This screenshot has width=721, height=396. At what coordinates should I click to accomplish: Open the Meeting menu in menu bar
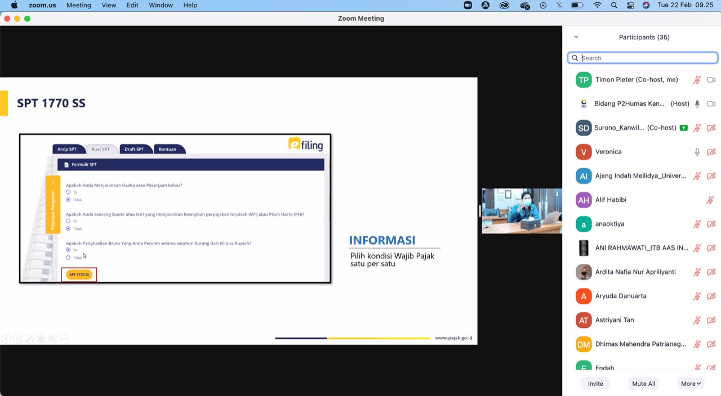point(78,5)
